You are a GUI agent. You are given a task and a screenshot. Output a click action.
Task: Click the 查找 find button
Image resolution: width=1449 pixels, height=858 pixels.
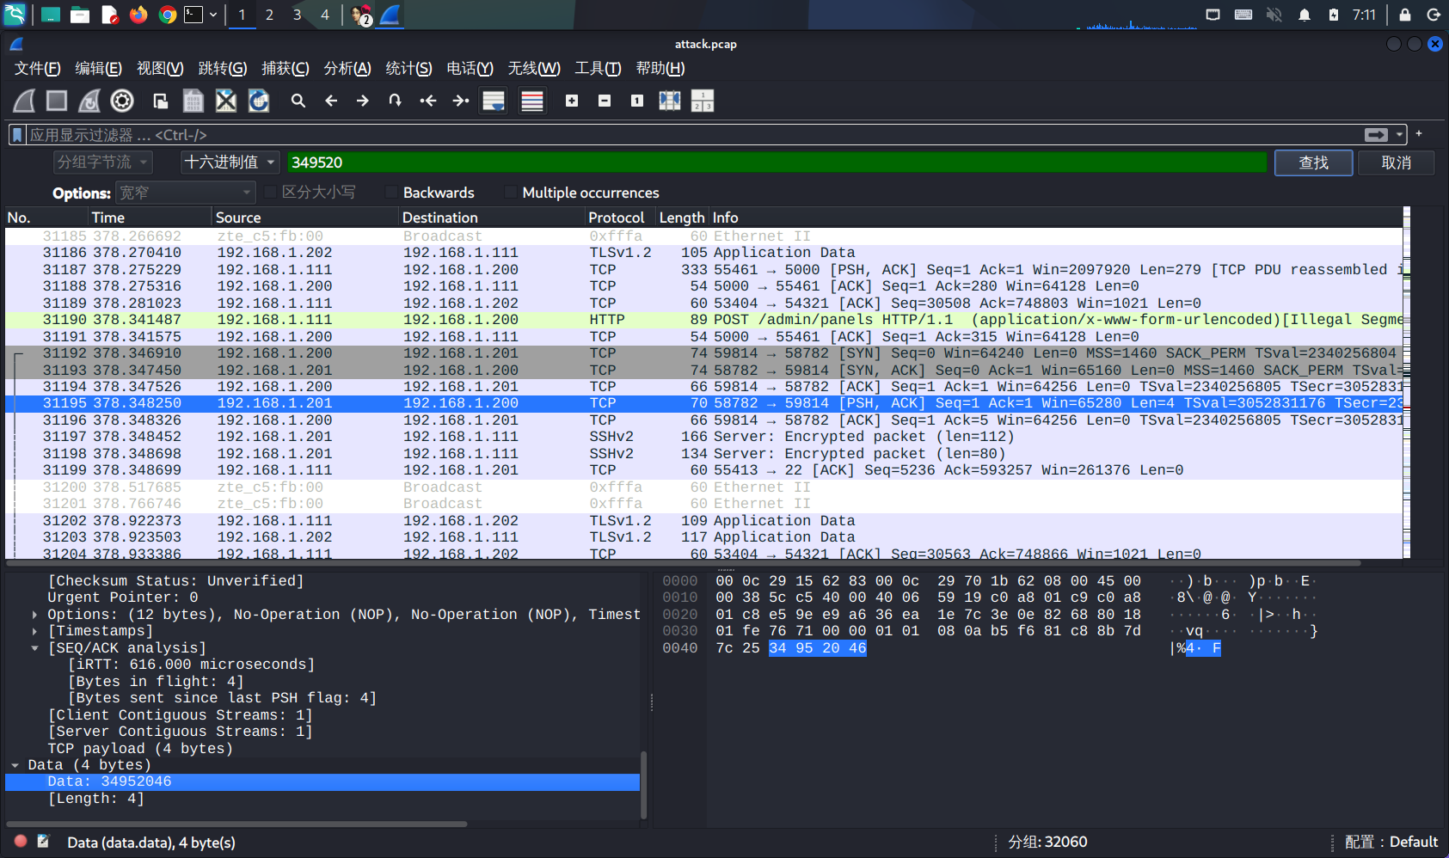[x=1312, y=162]
